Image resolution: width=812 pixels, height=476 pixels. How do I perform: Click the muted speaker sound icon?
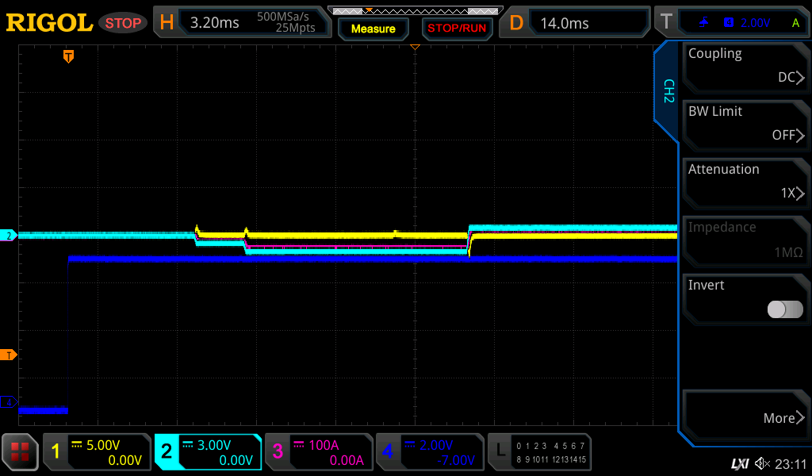coord(762,463)
